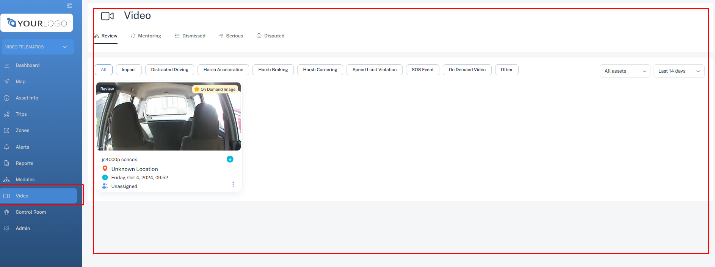This screenshot has height=267, width=715.
Task: Filter by Harsh Cornering
Action: (x=320, y=70)
